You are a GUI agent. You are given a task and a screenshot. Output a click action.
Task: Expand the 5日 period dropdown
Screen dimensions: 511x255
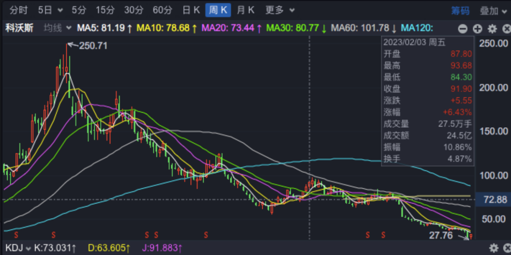tap(50, 10)
